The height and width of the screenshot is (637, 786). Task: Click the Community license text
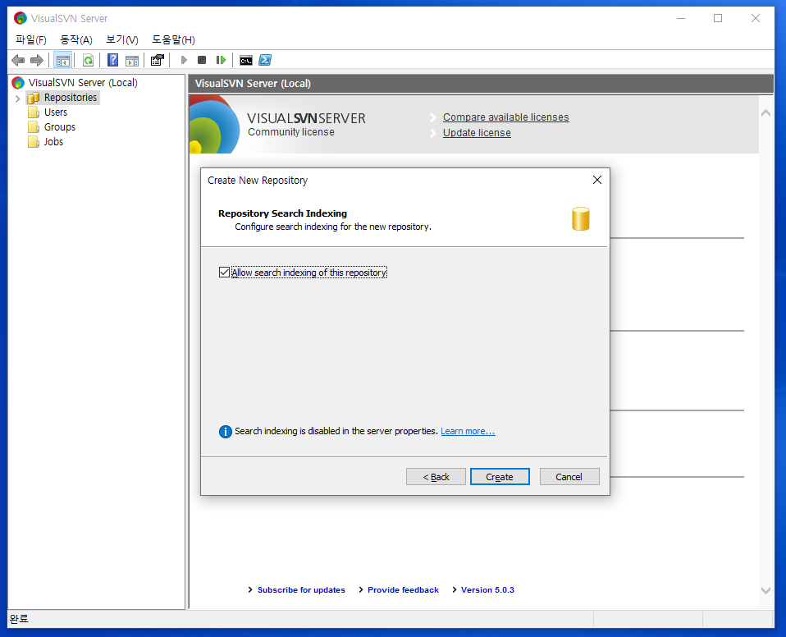[290, 132]
